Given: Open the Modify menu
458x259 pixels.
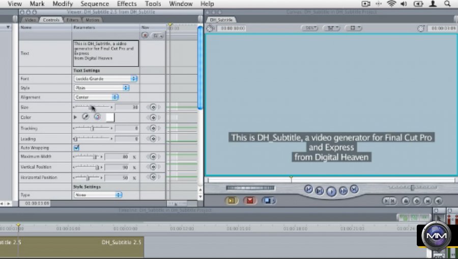Looking at the screenshot, I should (x=63, y=4).
